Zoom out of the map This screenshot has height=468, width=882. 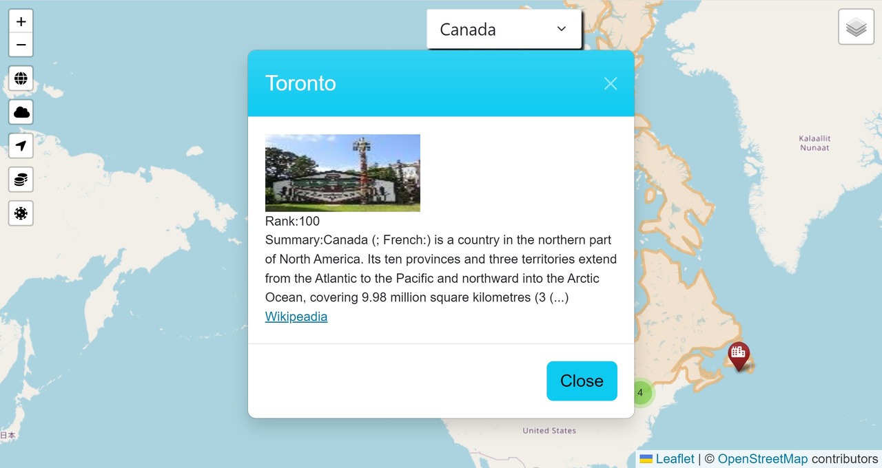(21, 45)
